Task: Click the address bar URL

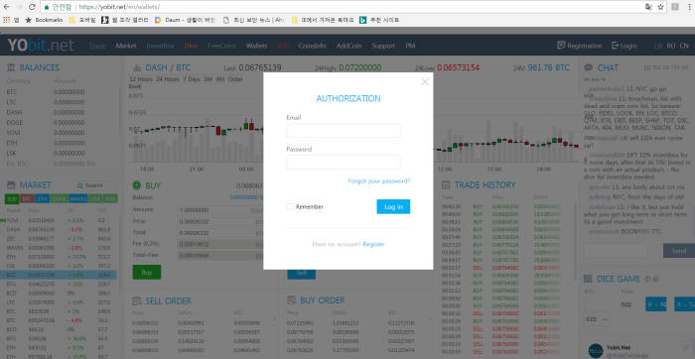Action: pos(120,7)
